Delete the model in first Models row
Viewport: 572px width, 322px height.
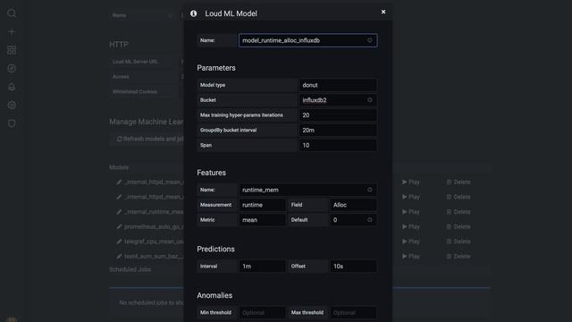(458, 182)
